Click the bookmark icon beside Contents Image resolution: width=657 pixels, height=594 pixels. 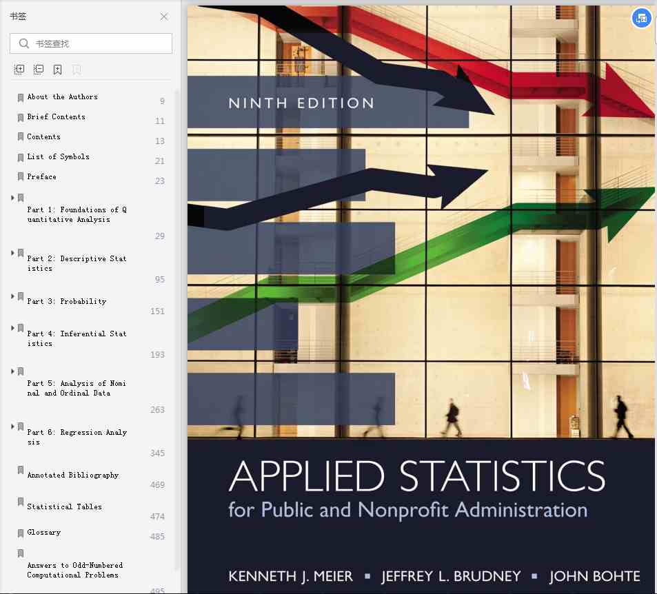pyautogui.click(x=21, y=136)
